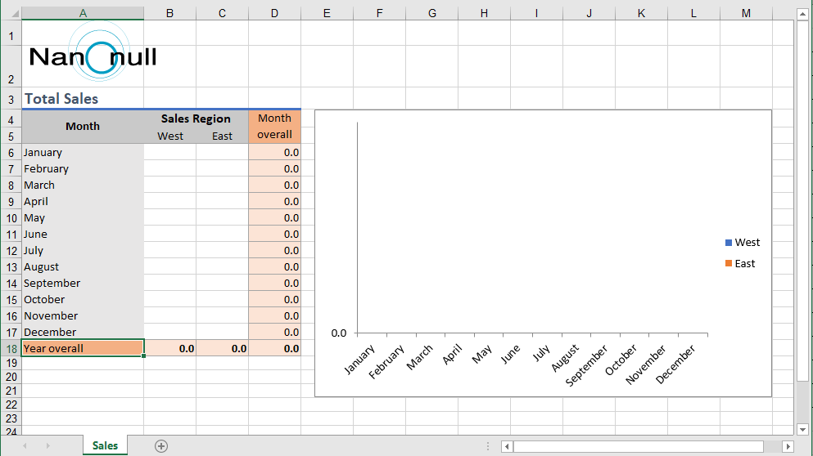Click the orange East legend swatch

[x=729, y=264]
